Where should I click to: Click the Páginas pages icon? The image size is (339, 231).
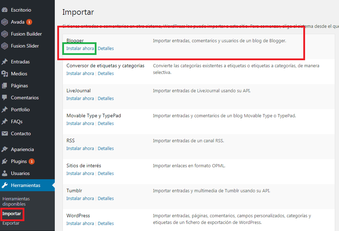pos(5,86)
